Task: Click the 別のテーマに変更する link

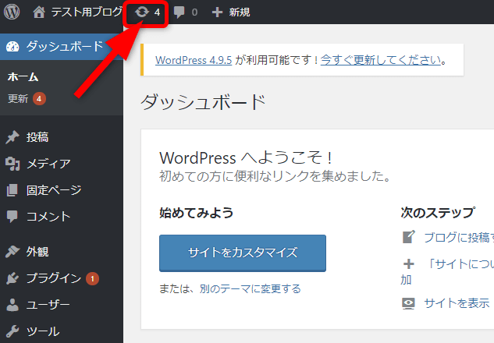Action: 250,288
